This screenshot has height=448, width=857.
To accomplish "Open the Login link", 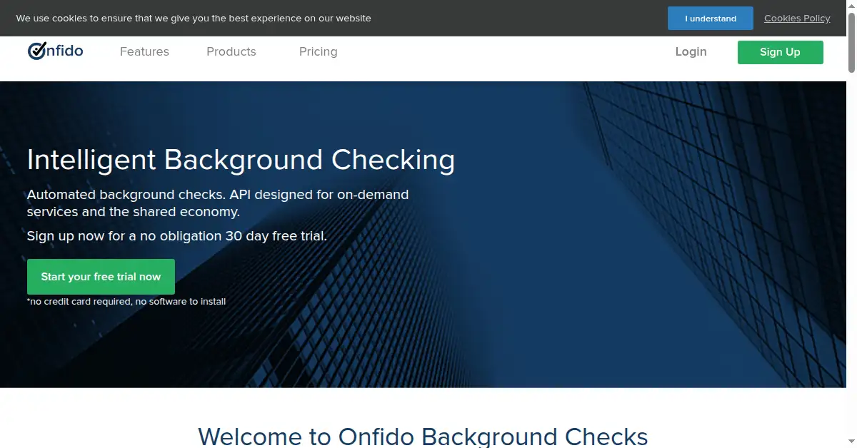I will 691,51.
